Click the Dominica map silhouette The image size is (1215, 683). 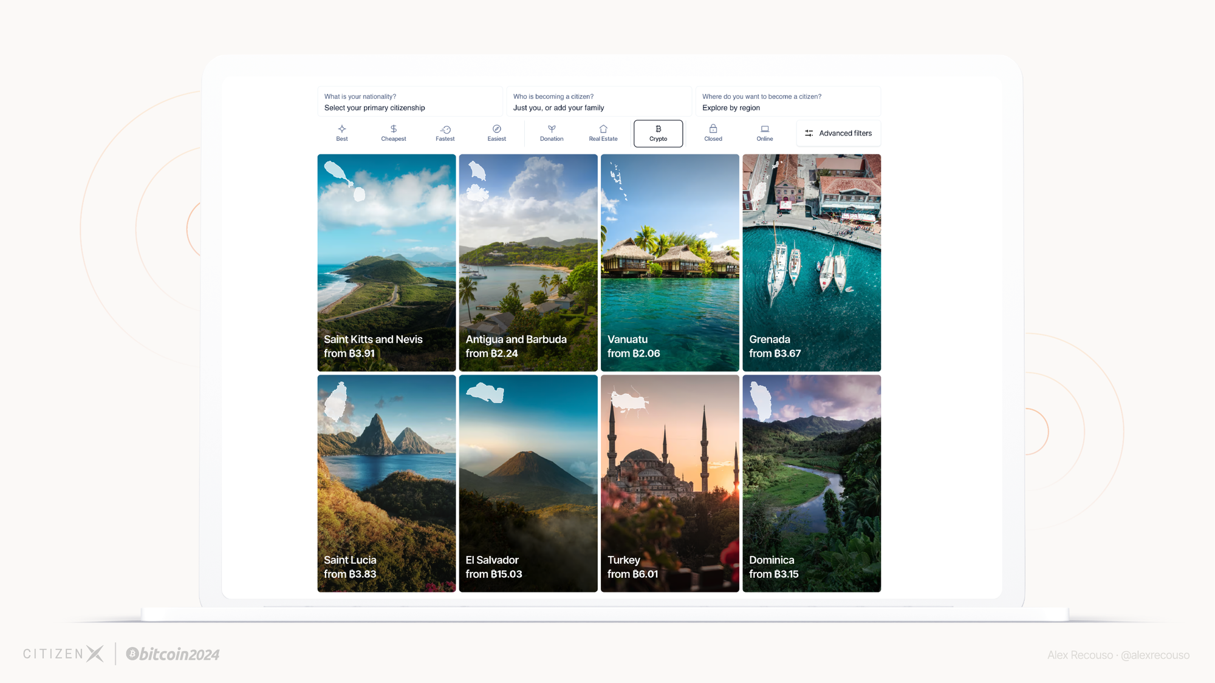pos(761,401)
